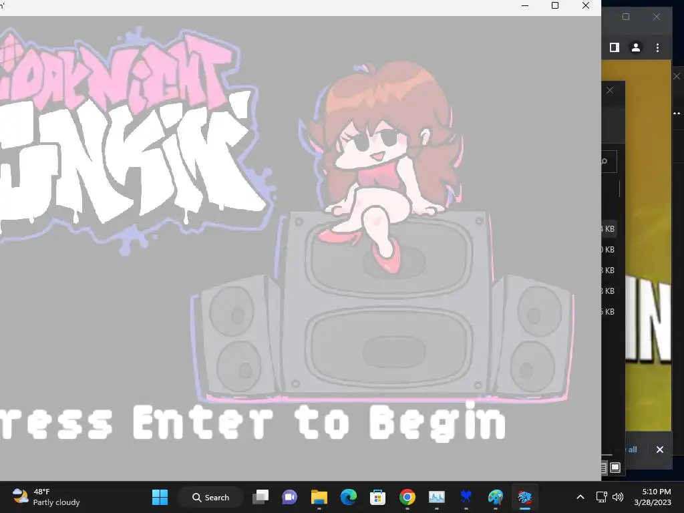The width and height of the screenshot is (684, 513).
Task: Open File Explorer from the taskbar
Action: 319,497
